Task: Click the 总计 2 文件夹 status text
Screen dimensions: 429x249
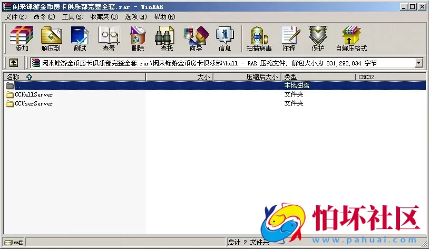Action: pos(248,242)
